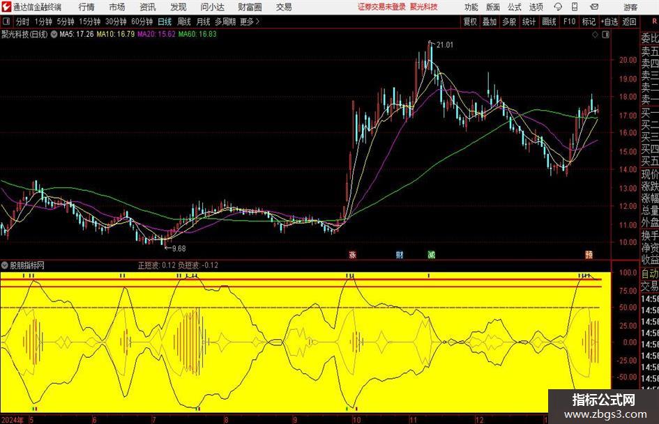This screenshot has height=424, width=659.
Task: Toggle the left sidebar panel icon
Action: pos(6,22)
